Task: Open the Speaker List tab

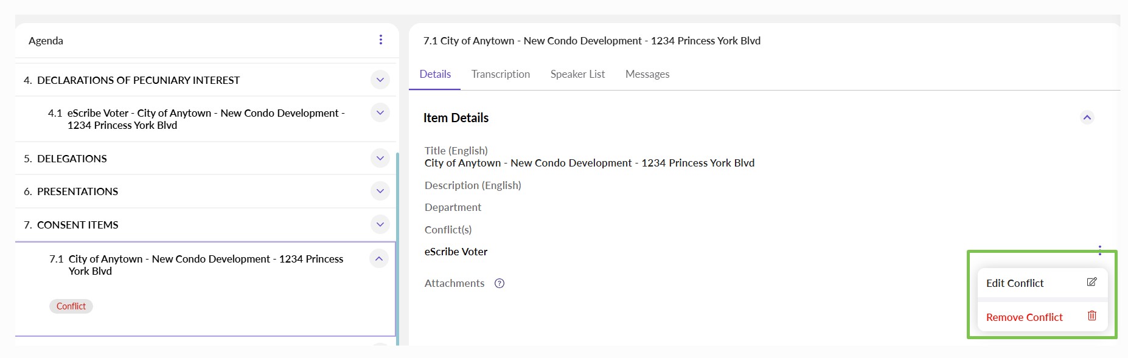Action: pos(577,74)
